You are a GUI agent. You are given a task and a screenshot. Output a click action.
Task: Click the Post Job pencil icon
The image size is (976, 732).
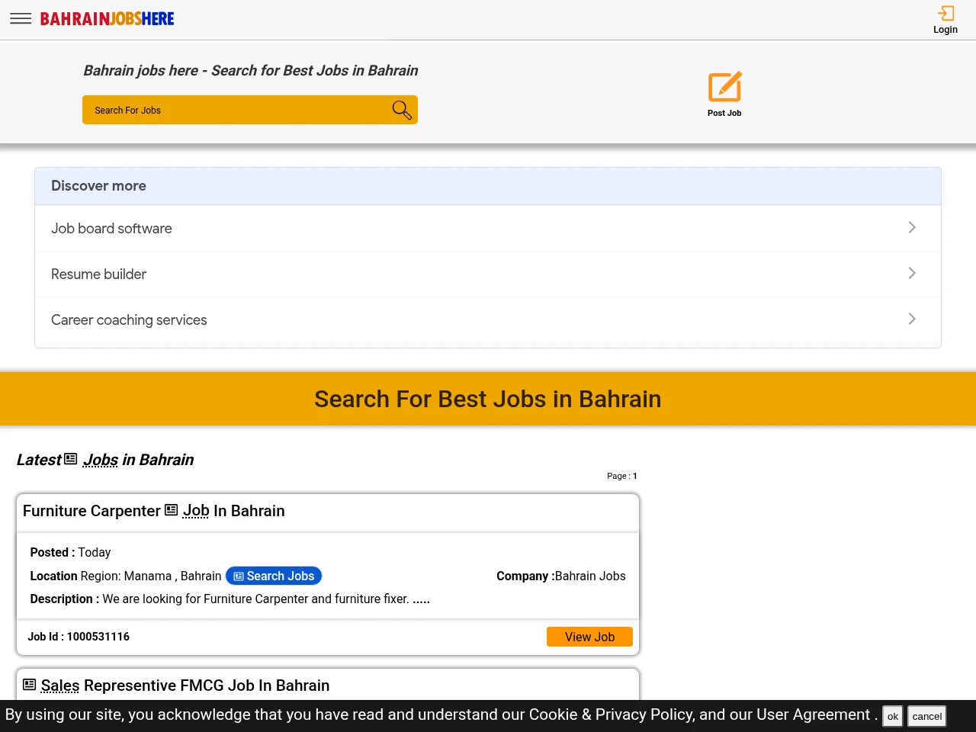pos(724,87)
